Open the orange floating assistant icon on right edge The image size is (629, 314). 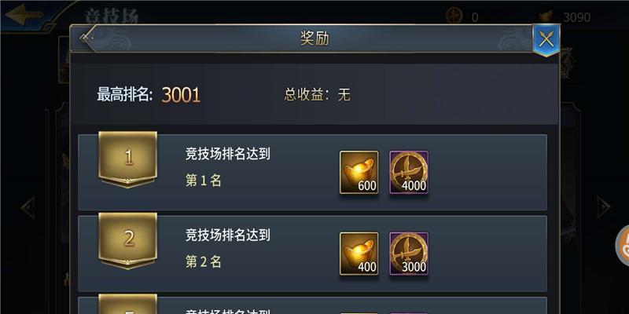pyautogui.click(x=622, y=245)
